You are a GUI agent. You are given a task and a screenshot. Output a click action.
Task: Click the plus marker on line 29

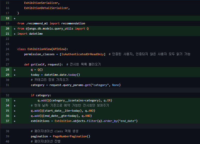coord(15,75)
